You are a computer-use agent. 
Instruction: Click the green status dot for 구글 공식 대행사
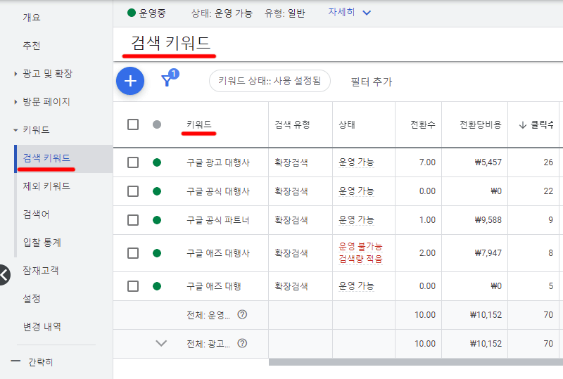point(157,191)
